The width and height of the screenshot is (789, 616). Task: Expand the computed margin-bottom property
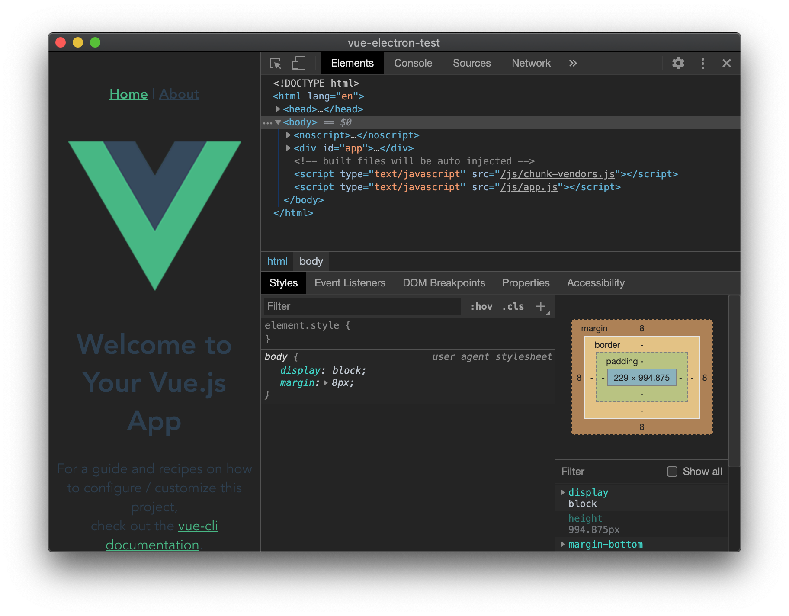(x=563, y=544)
